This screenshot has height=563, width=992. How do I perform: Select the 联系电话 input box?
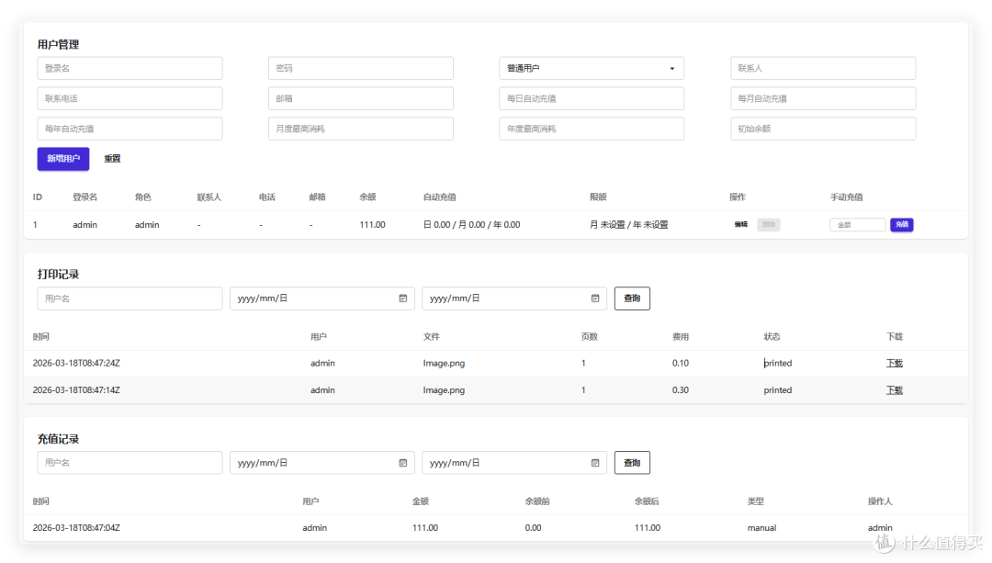tap(130, 99)
